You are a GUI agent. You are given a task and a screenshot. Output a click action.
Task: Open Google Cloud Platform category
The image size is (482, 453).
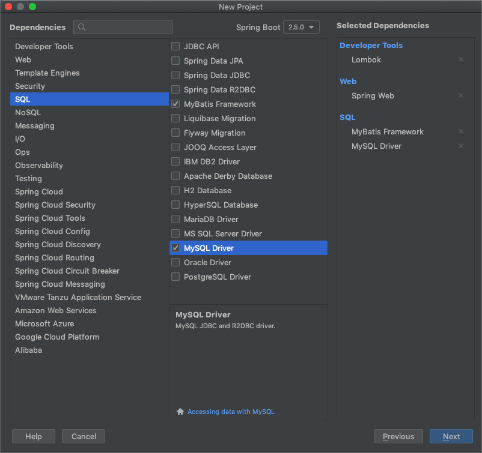pos(90,337)
